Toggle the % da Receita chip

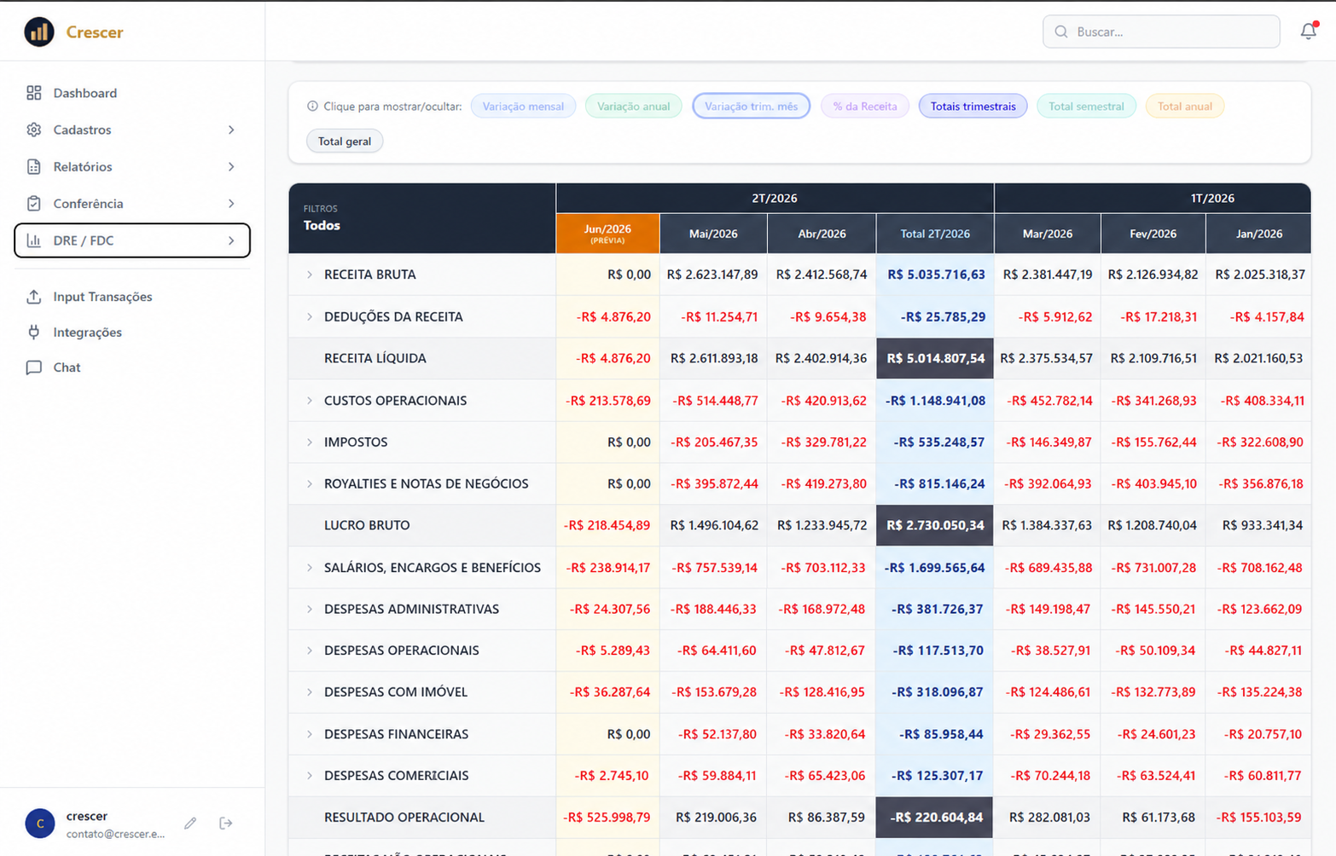tap(865, 107)
